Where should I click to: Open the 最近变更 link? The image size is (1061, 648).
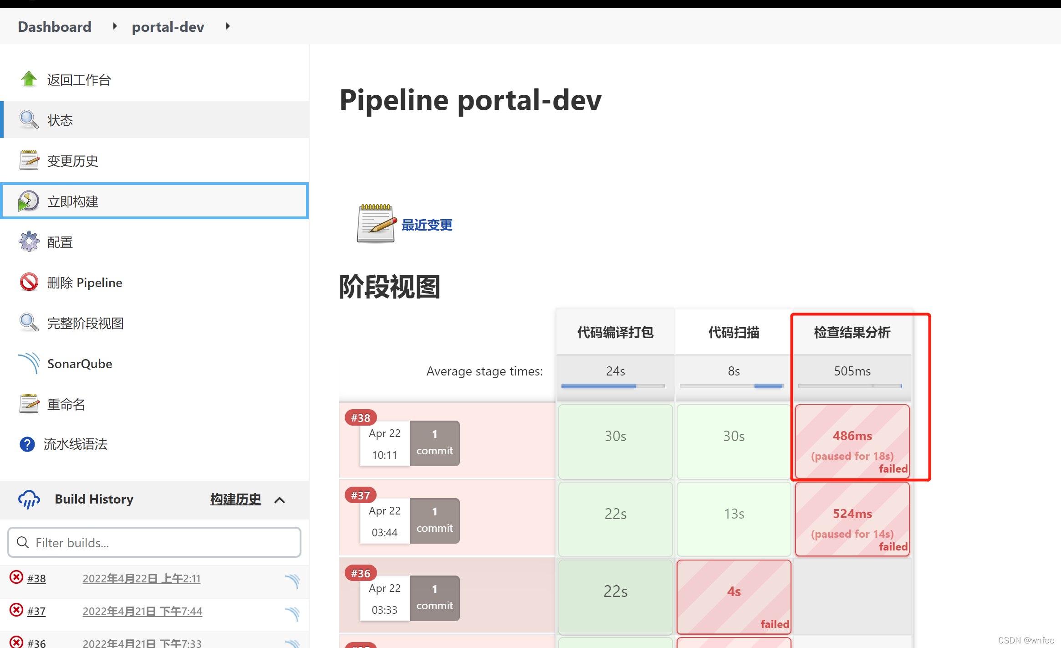426,225
